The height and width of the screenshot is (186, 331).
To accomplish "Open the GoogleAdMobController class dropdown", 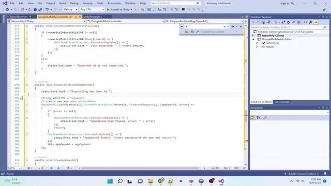I will click(126, 21).
